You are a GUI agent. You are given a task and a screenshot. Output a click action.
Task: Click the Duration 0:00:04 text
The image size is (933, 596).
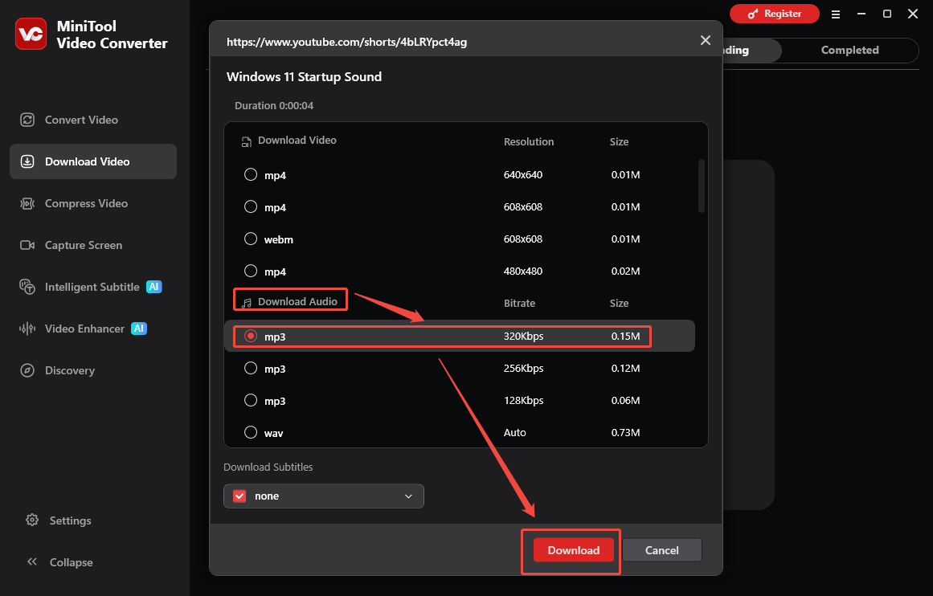click(x=274, y=105)
